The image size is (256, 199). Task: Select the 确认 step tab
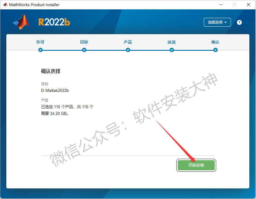click(x=215, y=42)
